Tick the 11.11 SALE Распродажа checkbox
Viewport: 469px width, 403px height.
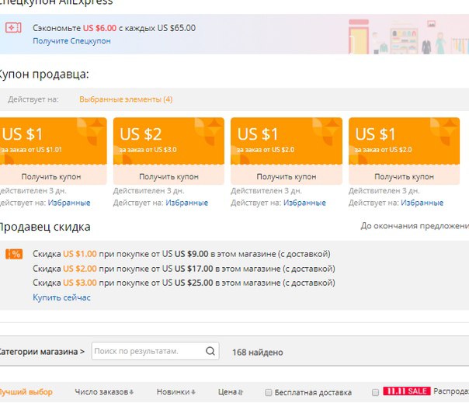pos(375,392)
